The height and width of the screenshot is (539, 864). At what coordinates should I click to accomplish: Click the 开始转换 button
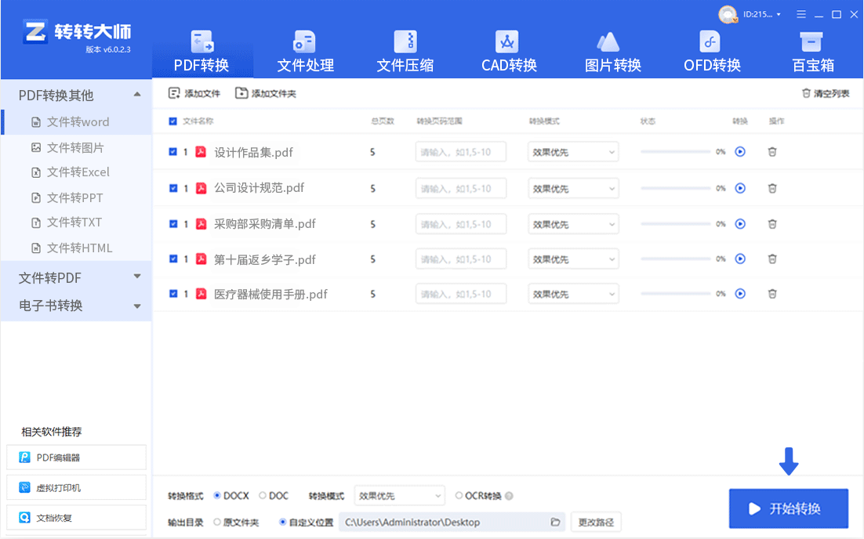pos(788,508)
